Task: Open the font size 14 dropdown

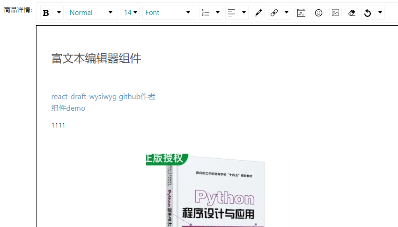Action: pyautogui.click(x=130, y=13)
